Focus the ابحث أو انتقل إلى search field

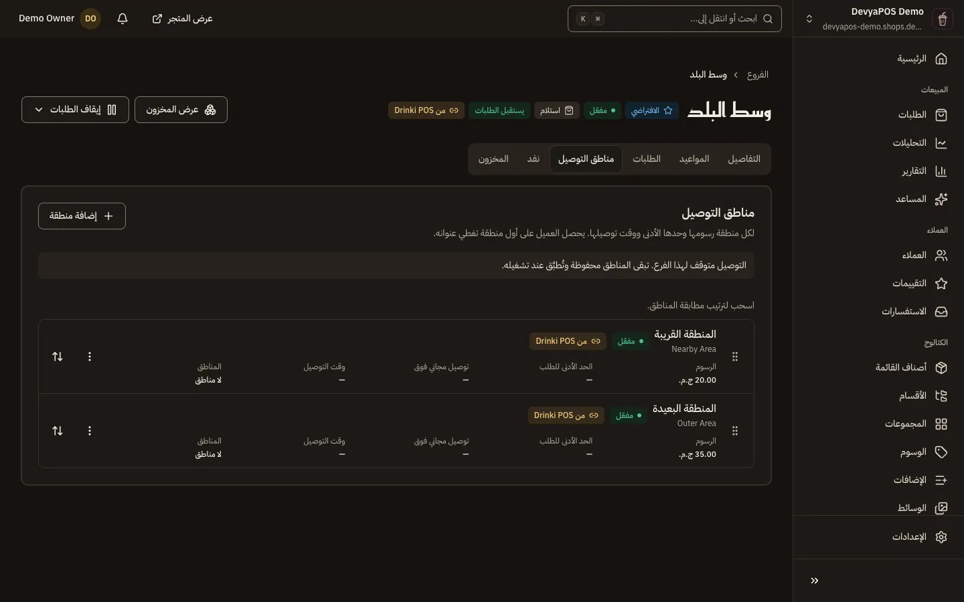pyautogui.click(x=675, y=19)
